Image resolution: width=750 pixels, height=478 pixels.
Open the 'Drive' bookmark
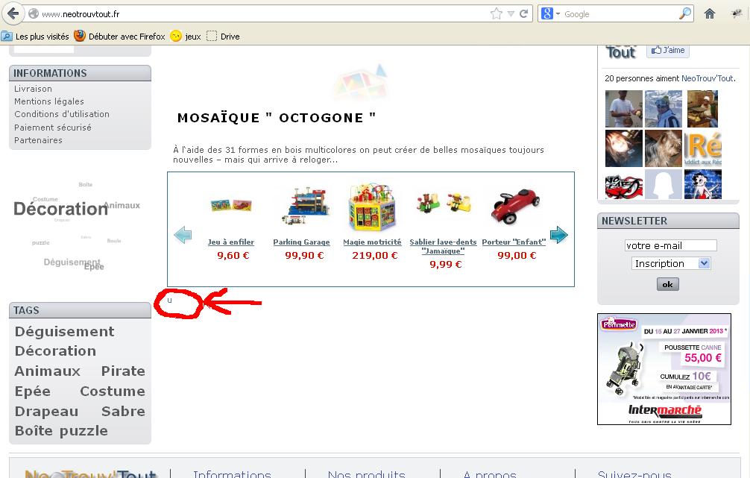click(223, 37)
